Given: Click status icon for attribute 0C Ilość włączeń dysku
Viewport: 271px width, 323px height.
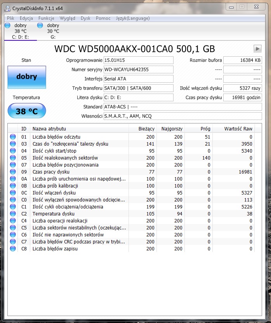Looking at the screenshot, I should tap(13, 193).
